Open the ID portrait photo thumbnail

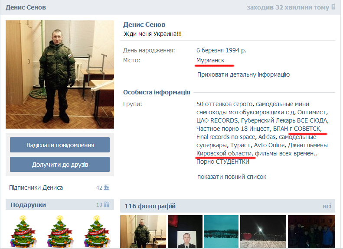[x=185, y=232]
